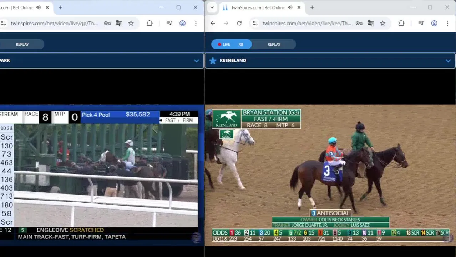Go forward in right browser window

(226, 23)
